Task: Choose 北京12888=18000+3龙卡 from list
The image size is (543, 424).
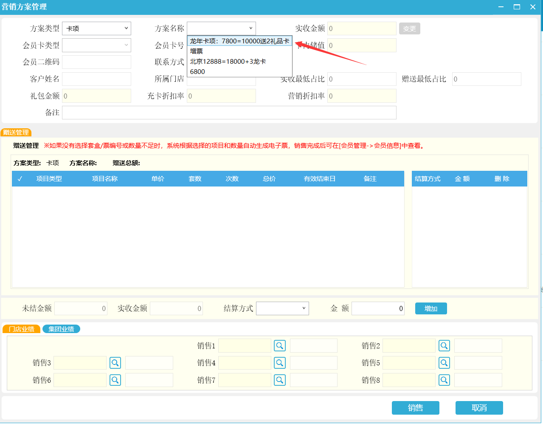Action: (x=228, y=62)
